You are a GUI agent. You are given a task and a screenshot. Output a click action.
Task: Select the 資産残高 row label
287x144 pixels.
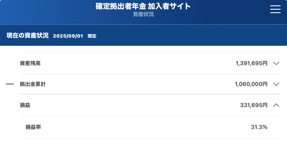30,63
